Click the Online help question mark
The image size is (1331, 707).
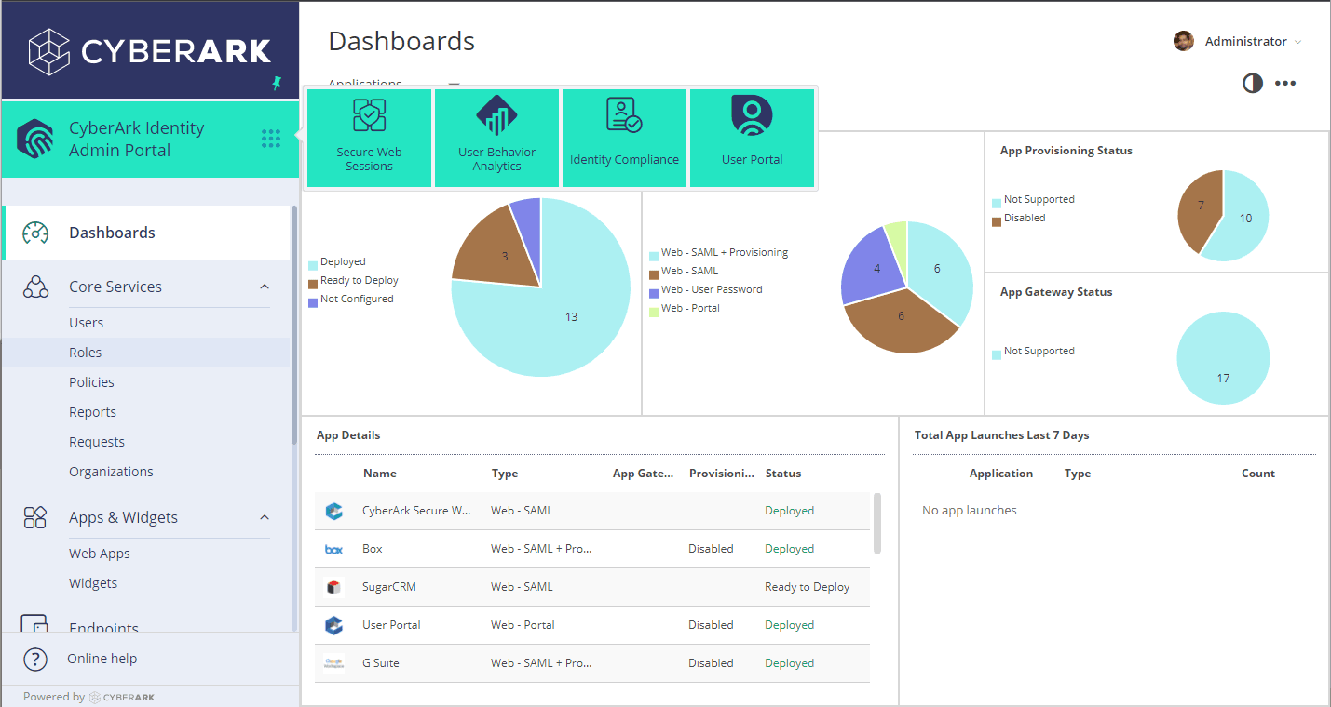34,658
